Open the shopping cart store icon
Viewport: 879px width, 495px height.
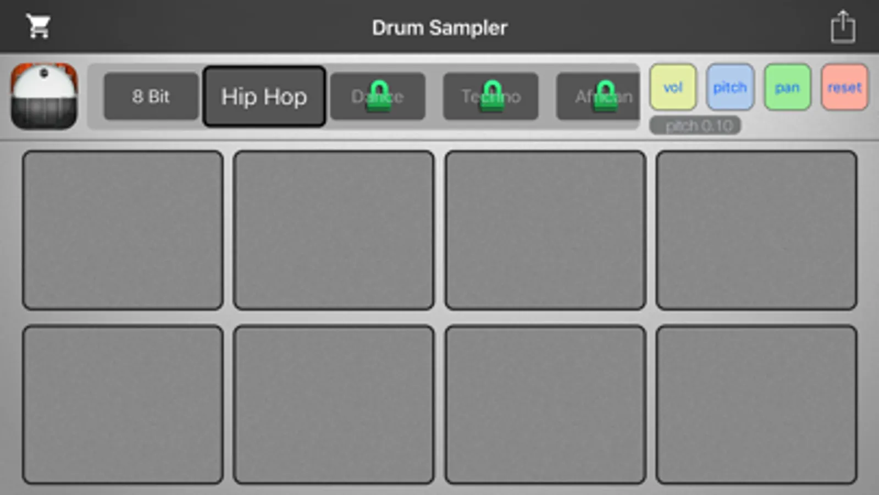coord(38,26)
